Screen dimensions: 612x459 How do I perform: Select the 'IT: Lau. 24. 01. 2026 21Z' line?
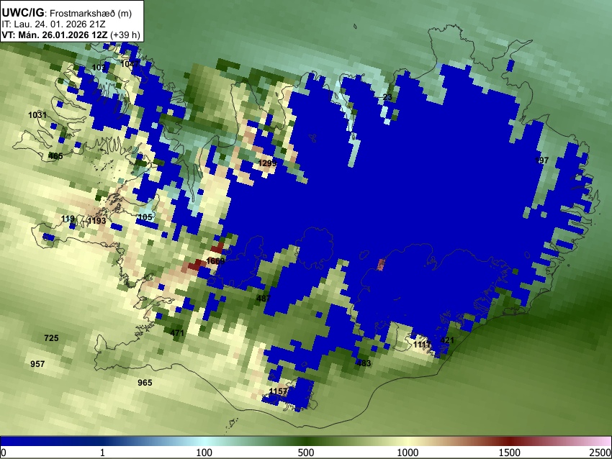pyautogui.click(x=53, y=24)
